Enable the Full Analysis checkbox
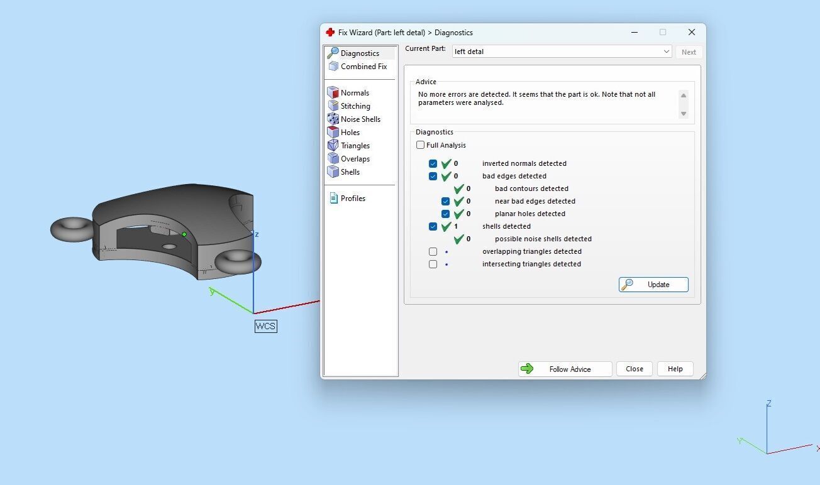The width and height of the screenshot is (820, 485). click(421, 145)
